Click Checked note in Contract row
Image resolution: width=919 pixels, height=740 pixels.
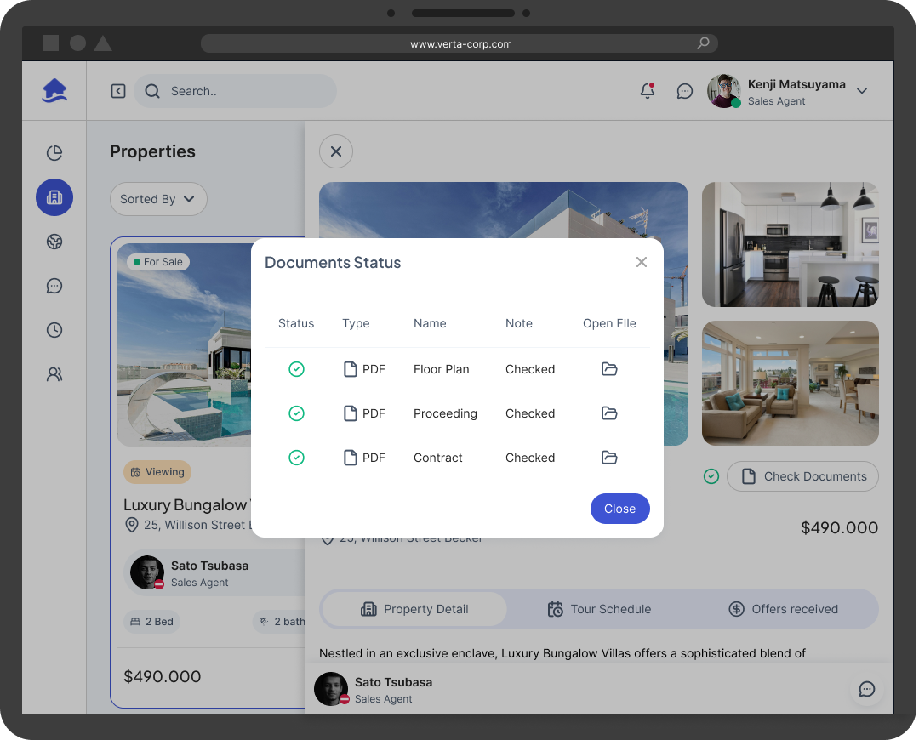click(530, 458)
